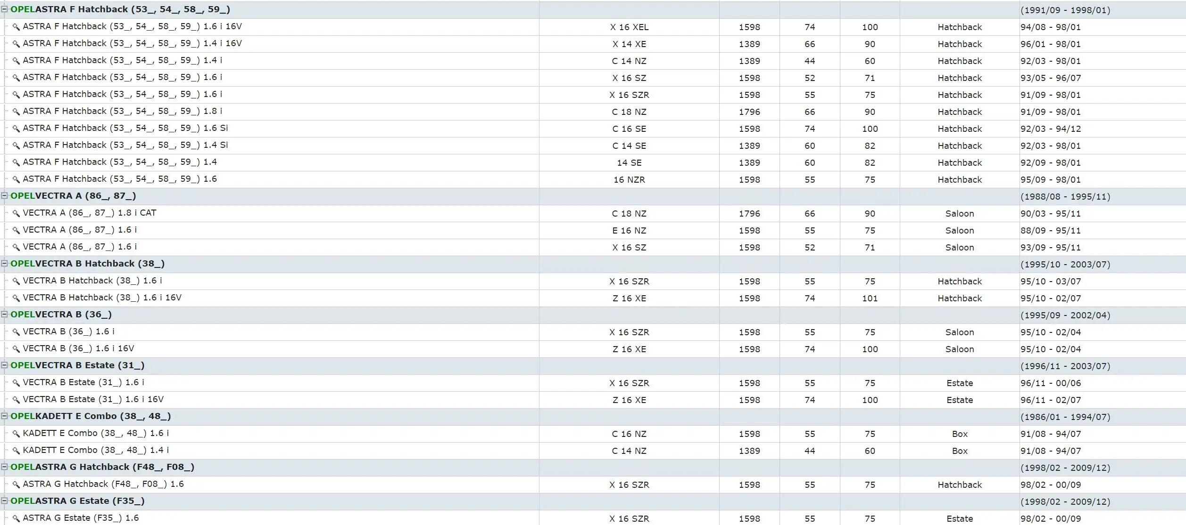1186x525 pixels.
Task: Select the VECTRA B (36_) 1.6 i row
Action: [68, 331]
